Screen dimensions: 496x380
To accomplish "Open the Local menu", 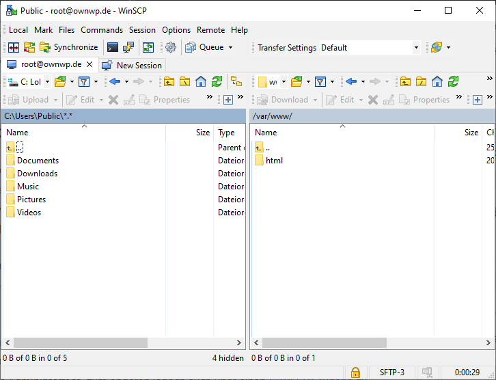I will click(18, 30).
